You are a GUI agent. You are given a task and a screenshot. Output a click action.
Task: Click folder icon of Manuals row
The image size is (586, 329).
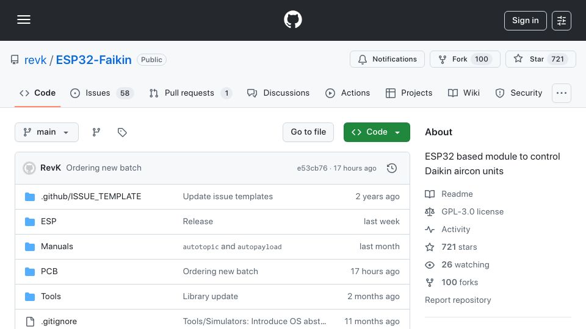pos(30,247)
